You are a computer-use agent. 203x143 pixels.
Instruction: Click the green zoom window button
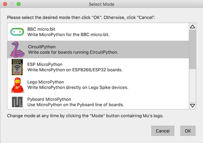click(x=19, y=4)
